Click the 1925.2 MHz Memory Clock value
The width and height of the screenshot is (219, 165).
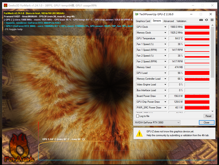pos(176,33)
